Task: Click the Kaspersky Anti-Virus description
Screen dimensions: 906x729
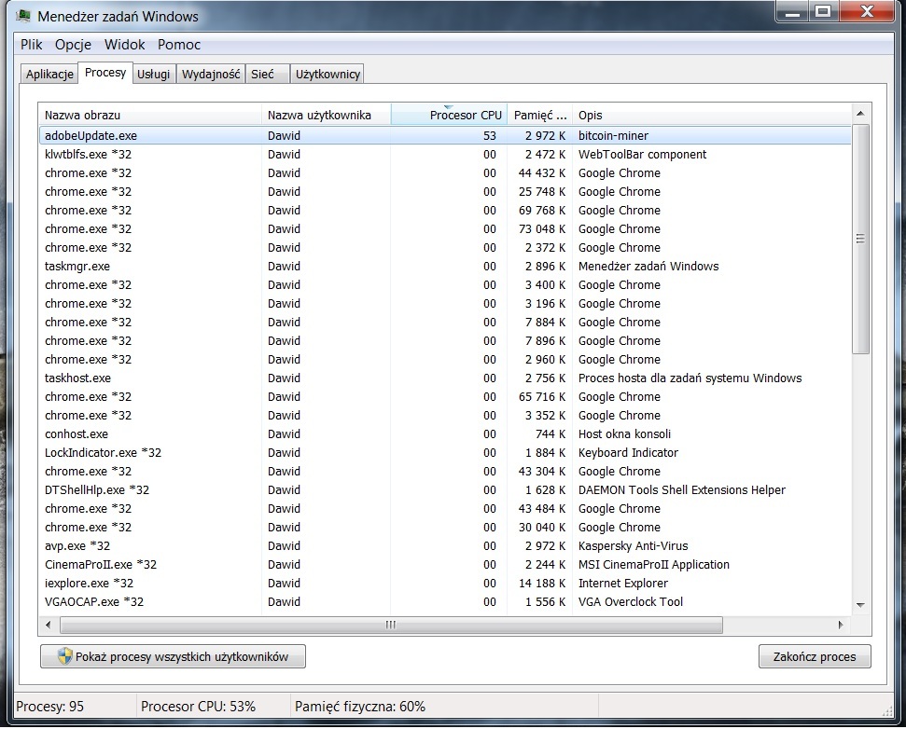Action: [633, 546]
